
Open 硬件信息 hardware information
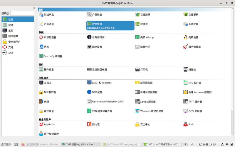coord(46,69)
